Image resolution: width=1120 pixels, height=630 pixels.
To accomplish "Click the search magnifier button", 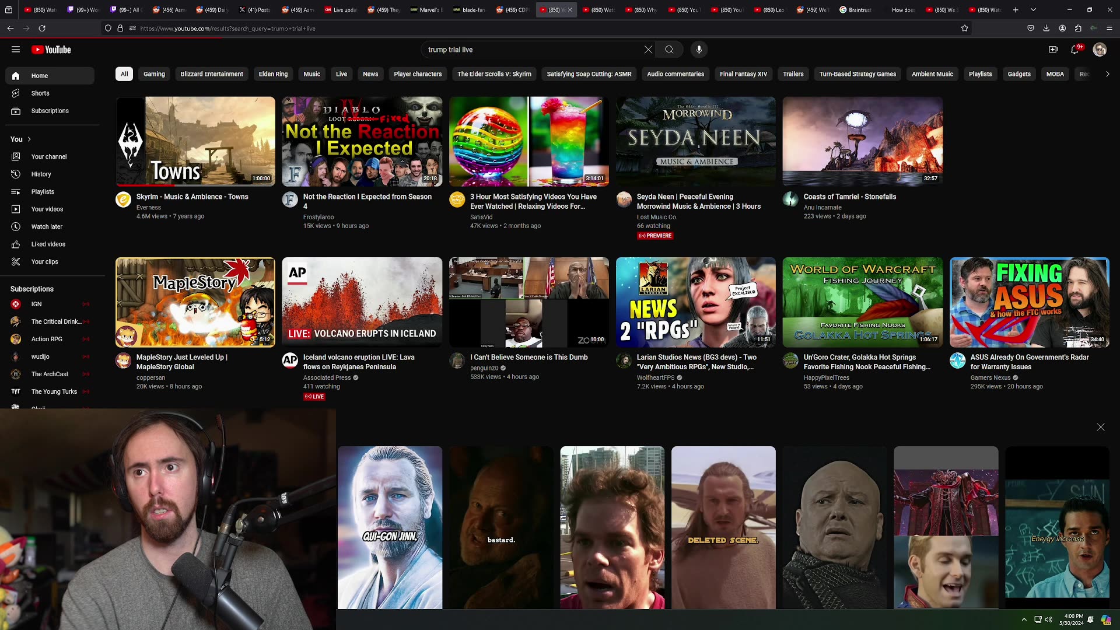I will (669, 50).
